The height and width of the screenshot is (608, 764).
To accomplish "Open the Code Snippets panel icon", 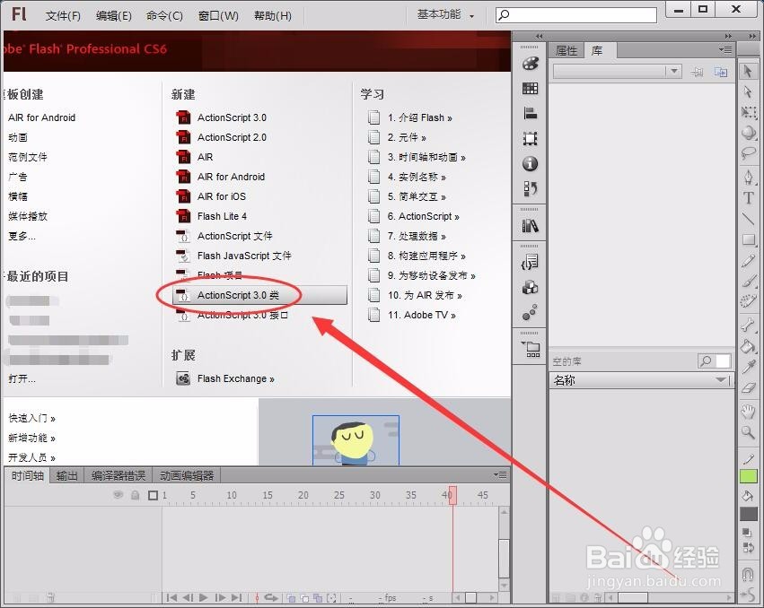I will 530,263.
